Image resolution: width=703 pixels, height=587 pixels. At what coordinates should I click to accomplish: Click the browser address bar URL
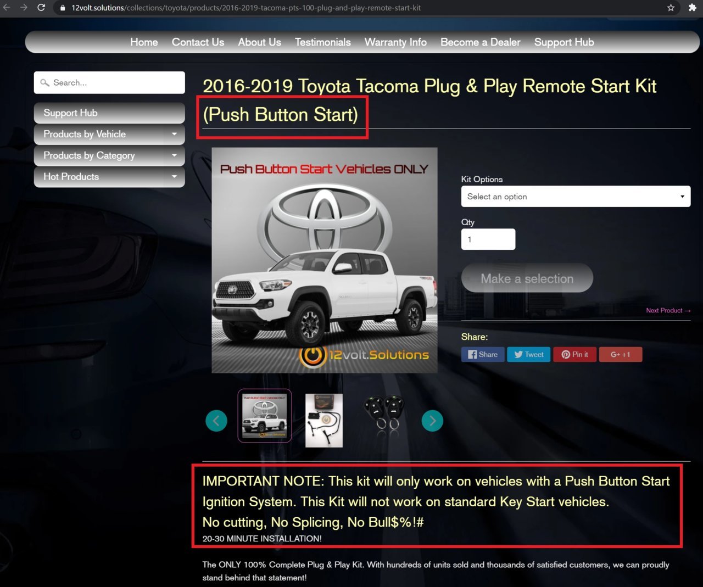[246, 8]
